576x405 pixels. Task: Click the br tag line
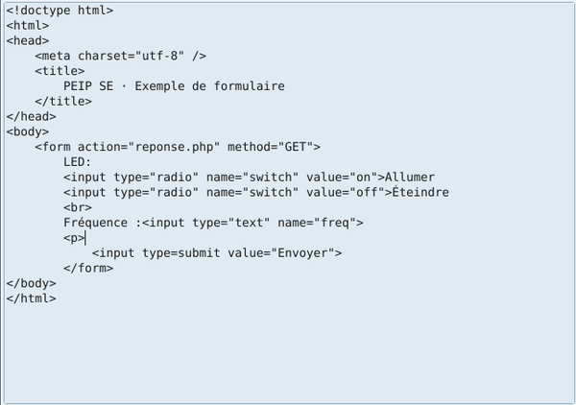coord(77,207)
